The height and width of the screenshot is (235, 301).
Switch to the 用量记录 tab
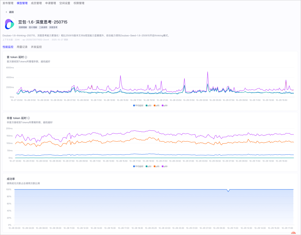click(x=22, y=47)
